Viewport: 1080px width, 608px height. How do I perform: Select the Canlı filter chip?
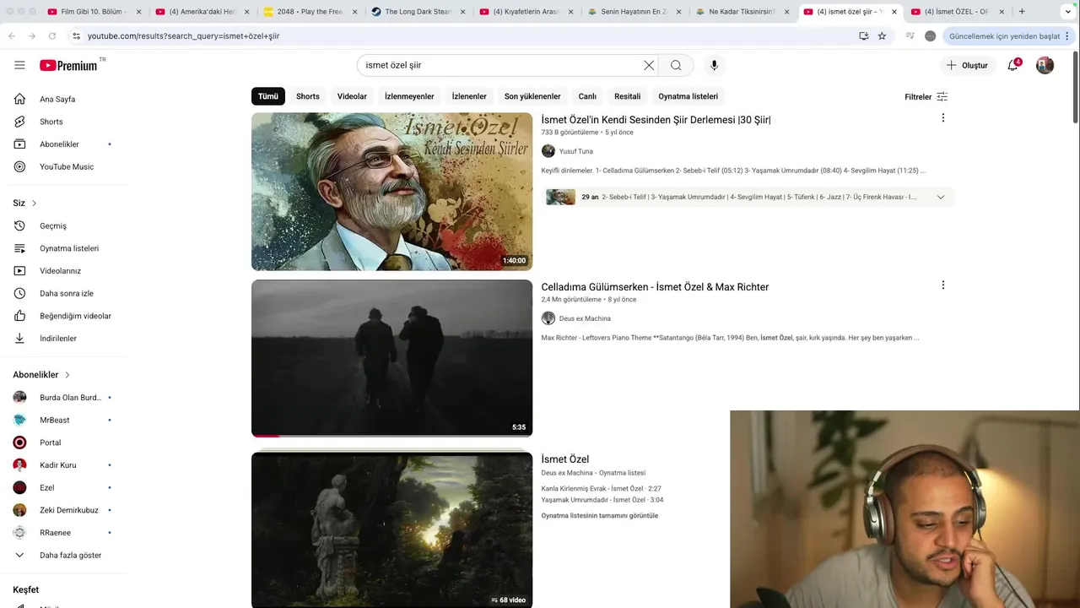[587, 96]
